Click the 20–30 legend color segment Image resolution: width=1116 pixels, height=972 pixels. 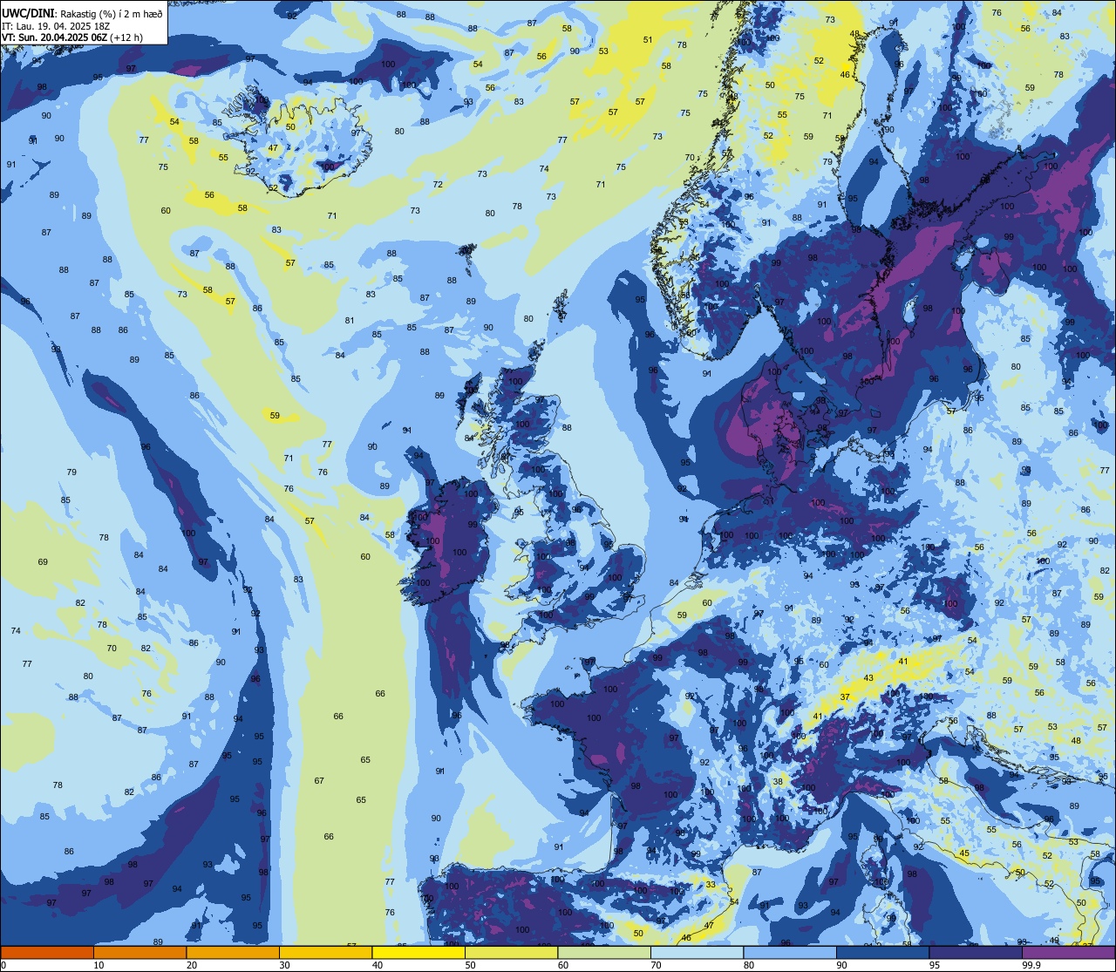(x=233, y=953)
